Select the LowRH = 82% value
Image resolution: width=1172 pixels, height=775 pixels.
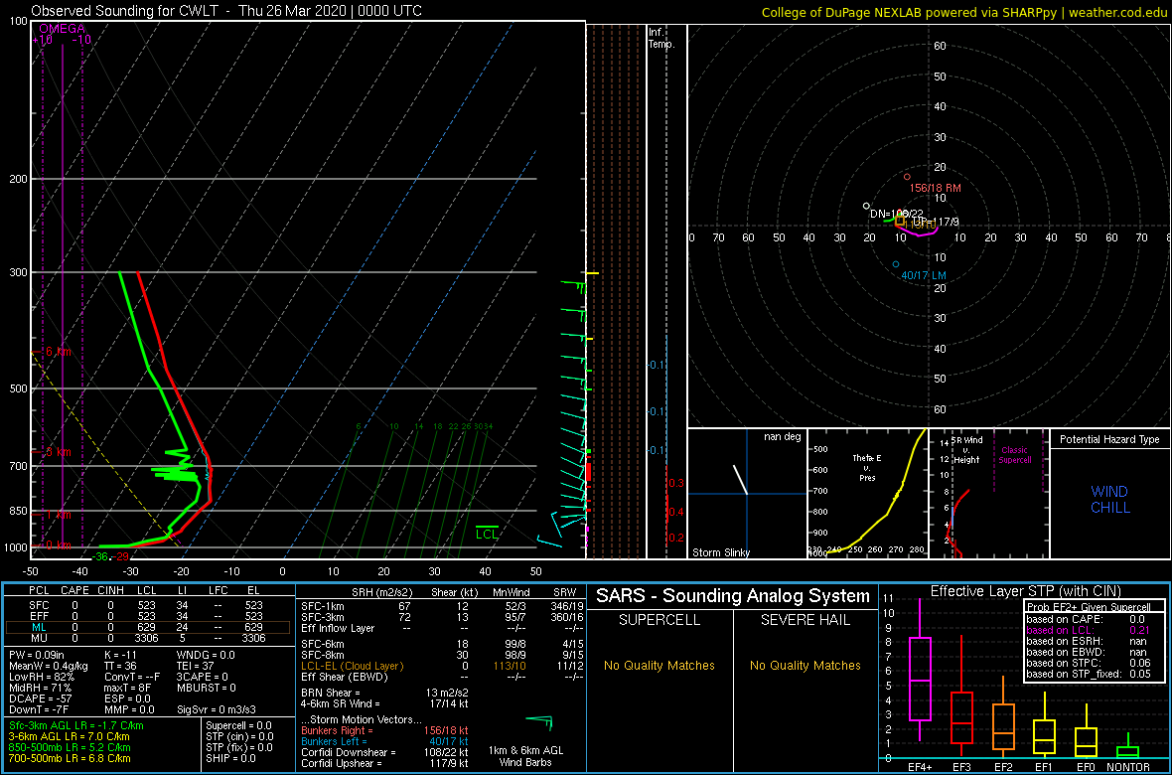40,677
